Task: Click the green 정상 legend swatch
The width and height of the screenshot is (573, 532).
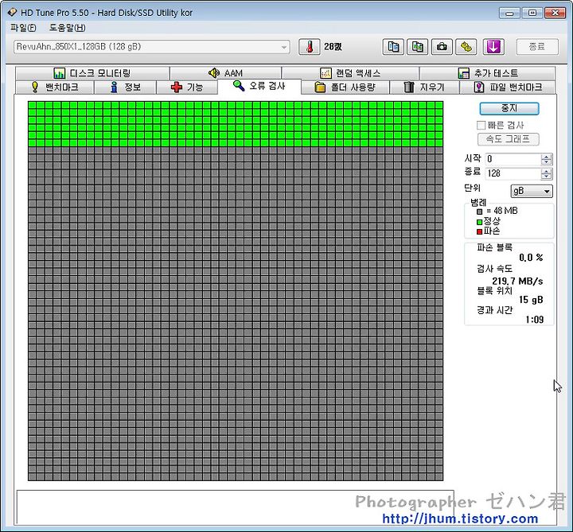Action: click(479, 222)
